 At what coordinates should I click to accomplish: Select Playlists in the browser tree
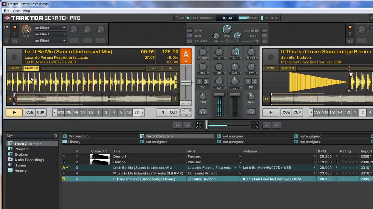[21, 149]
